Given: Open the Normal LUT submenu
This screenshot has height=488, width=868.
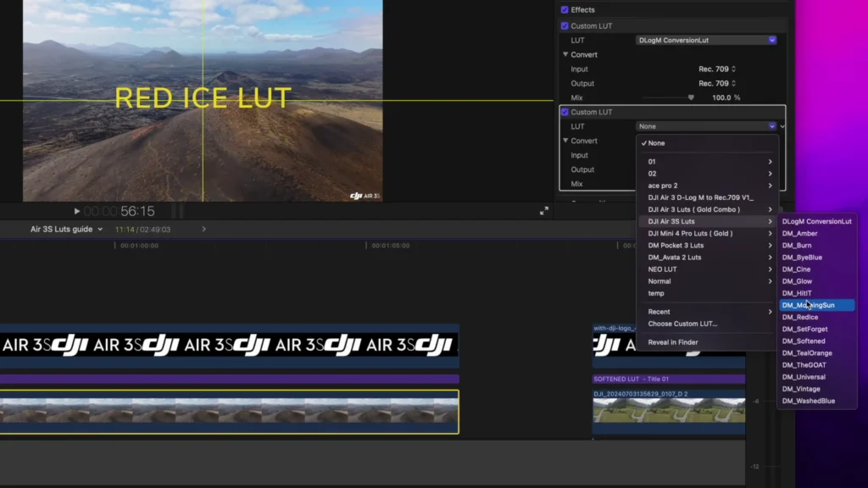Looking at the screenshot, I should 708,281.
